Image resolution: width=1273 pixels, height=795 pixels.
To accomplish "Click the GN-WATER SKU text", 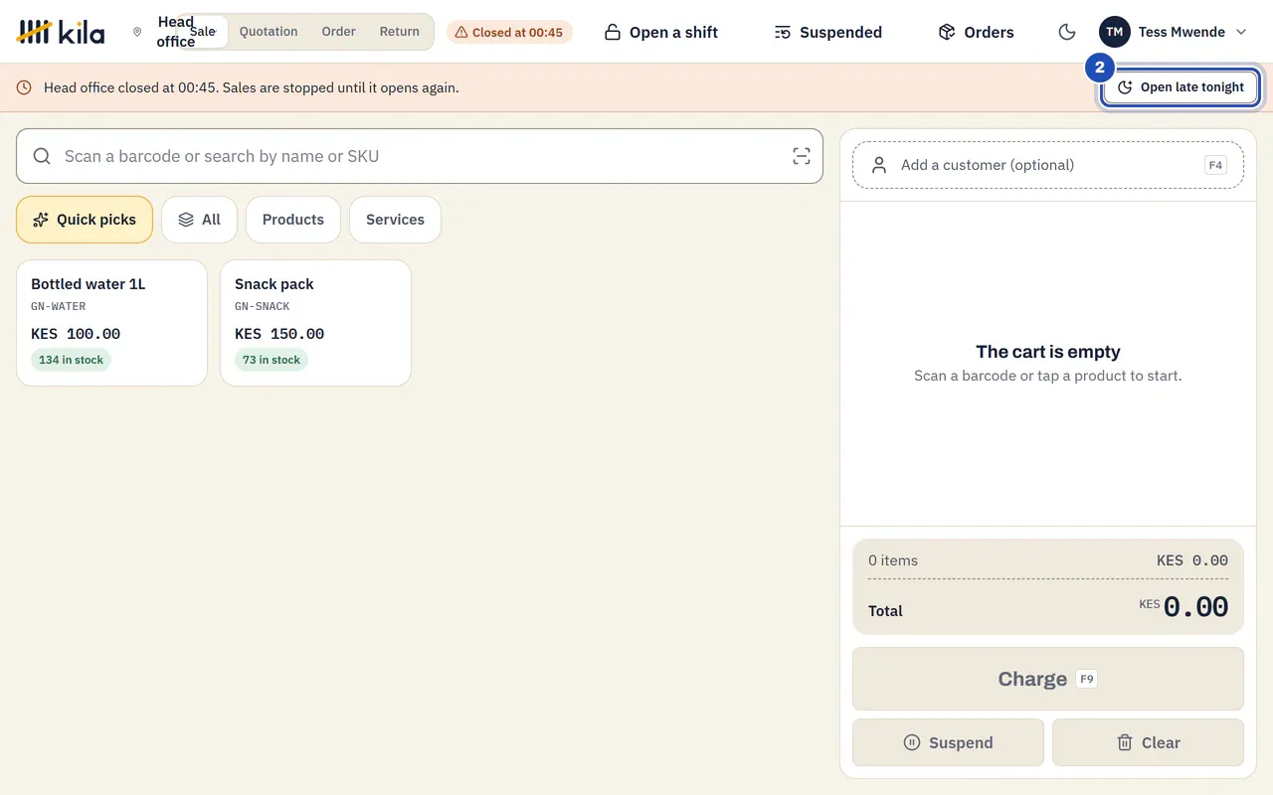I will (x=59, y=306).
